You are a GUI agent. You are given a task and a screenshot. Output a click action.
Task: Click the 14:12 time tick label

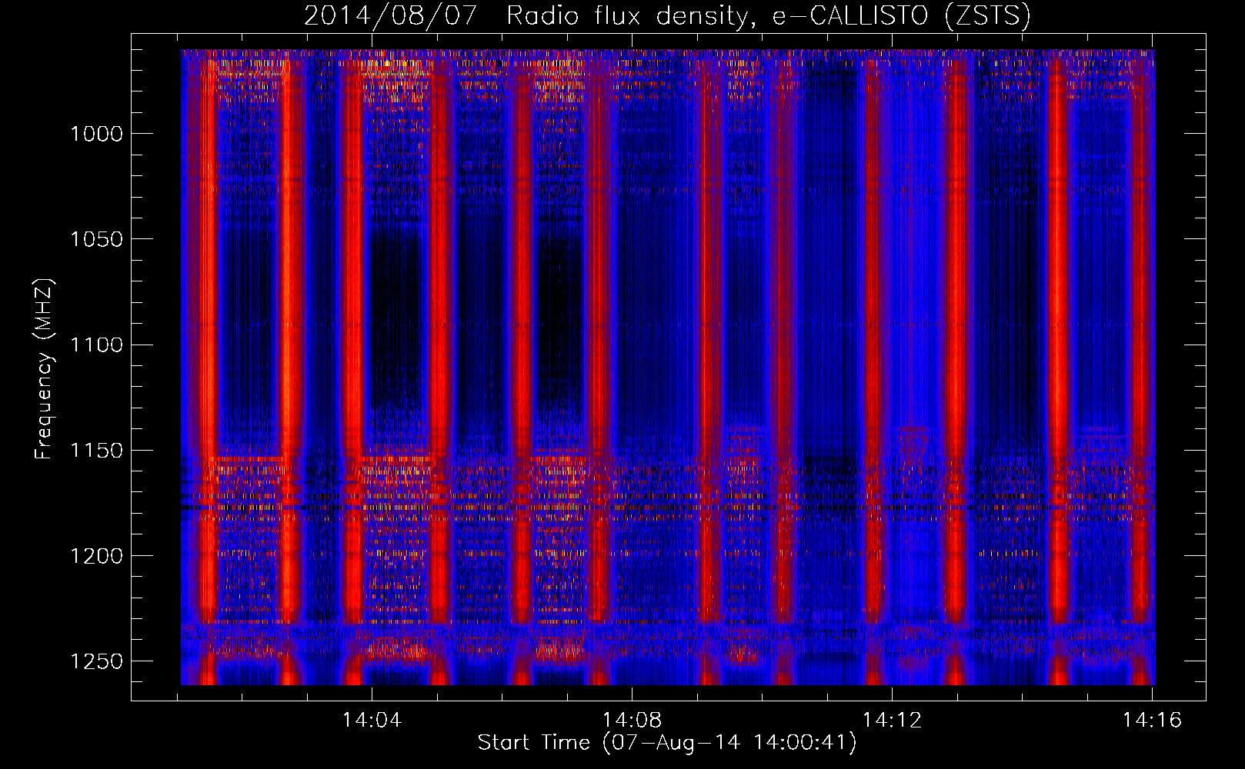pos(892,721)
